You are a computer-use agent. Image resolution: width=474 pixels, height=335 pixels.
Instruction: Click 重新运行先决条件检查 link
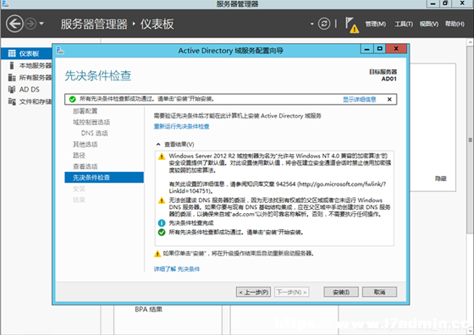tap(181, 127)
